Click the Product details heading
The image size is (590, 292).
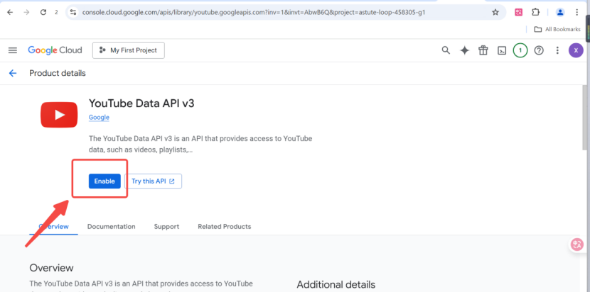coord(58,73)
